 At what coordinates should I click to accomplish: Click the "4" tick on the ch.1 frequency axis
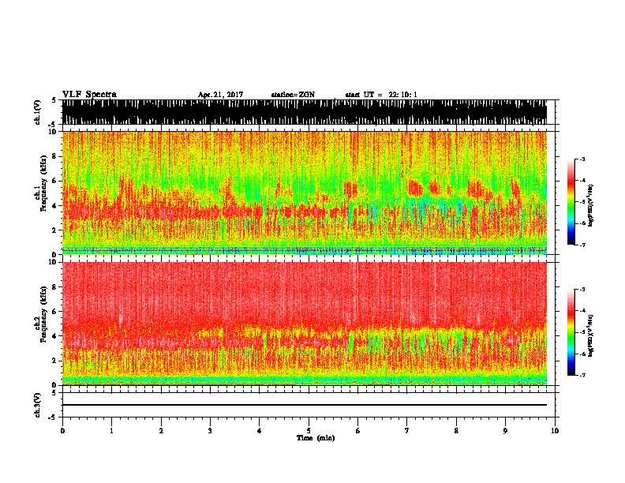tap(55, 205)
